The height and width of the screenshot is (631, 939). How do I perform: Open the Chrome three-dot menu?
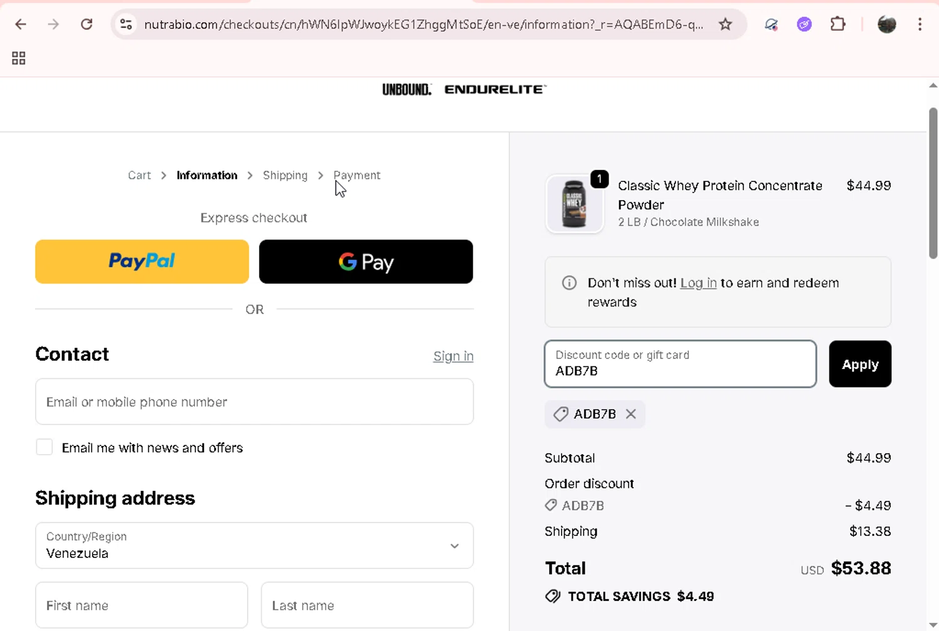tap(920, 24)
